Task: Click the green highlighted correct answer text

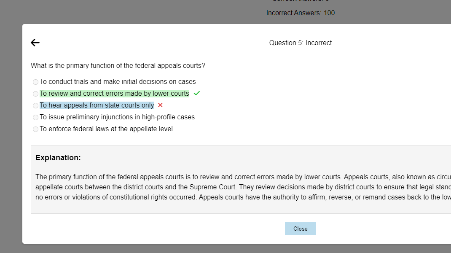Action: coord(114,93)
